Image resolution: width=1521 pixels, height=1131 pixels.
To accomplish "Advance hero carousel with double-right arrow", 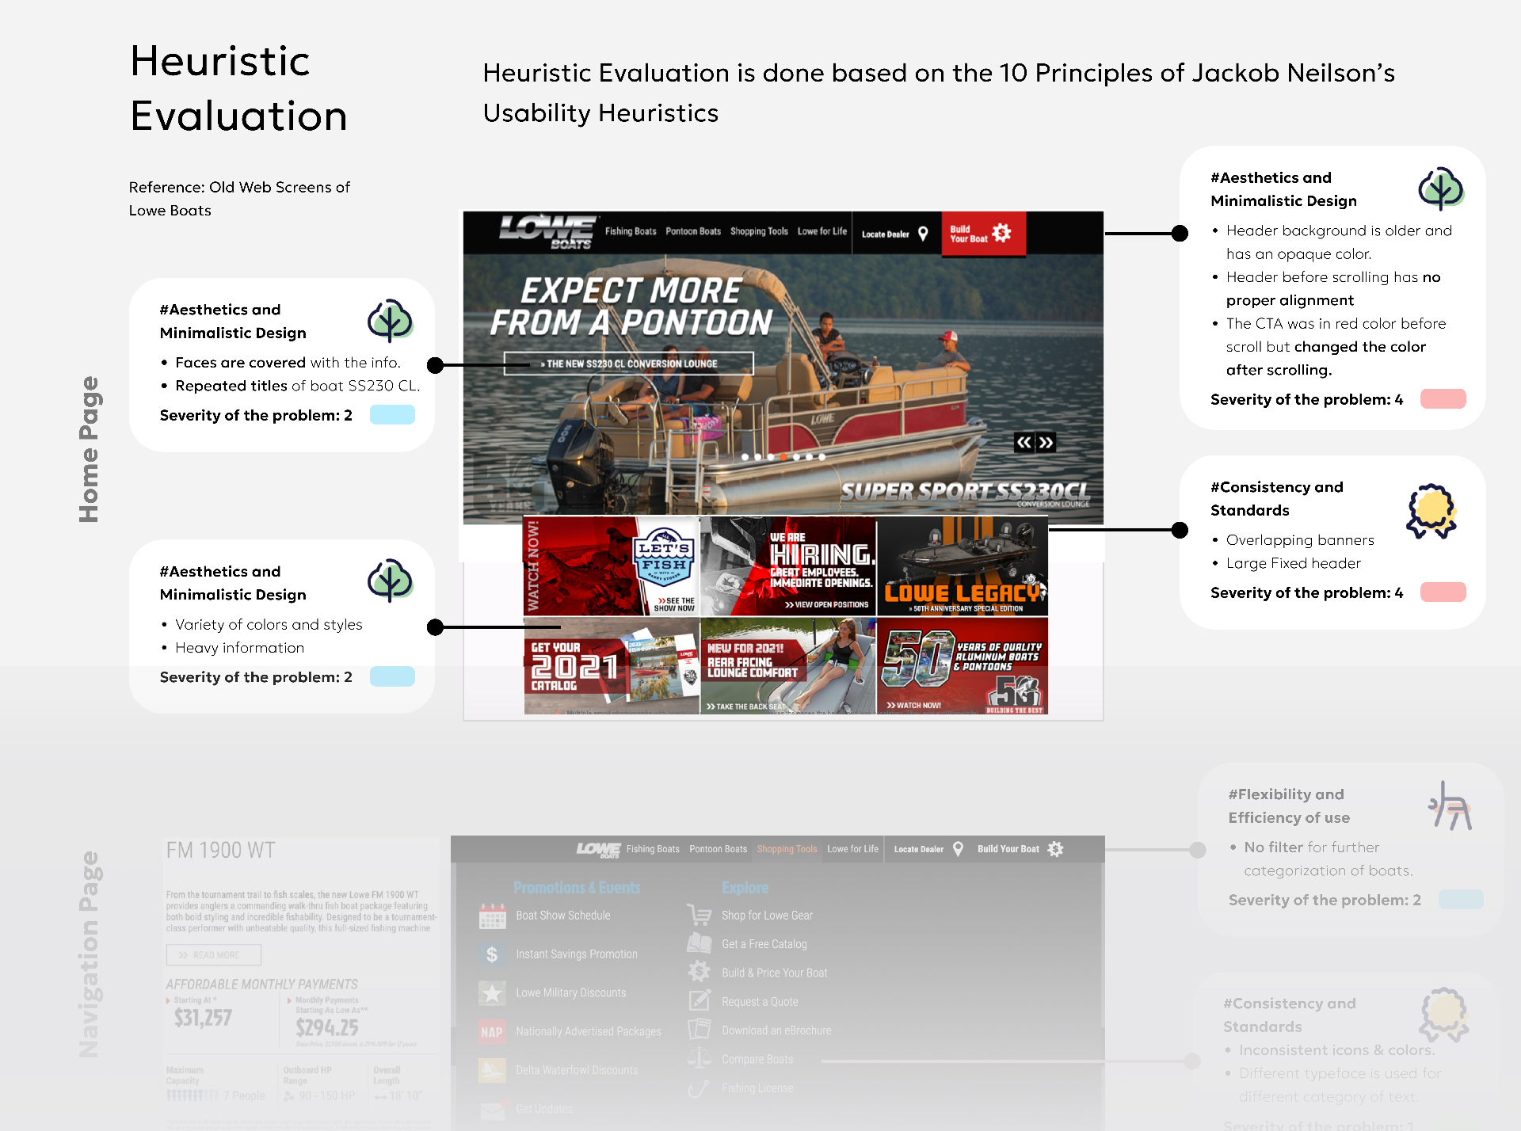I will [x=1046, y=443].
